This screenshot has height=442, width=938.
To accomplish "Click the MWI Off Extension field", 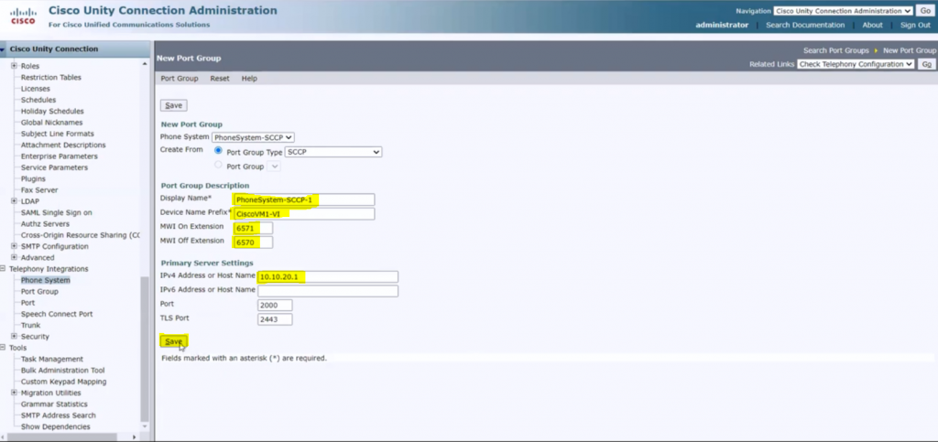I will pyautogui.click(x=253, y=243).
